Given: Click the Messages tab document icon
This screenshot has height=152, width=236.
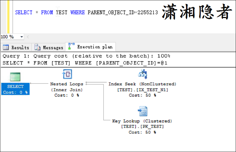Looking at the screenshot, I should click(x=37, y=47).
